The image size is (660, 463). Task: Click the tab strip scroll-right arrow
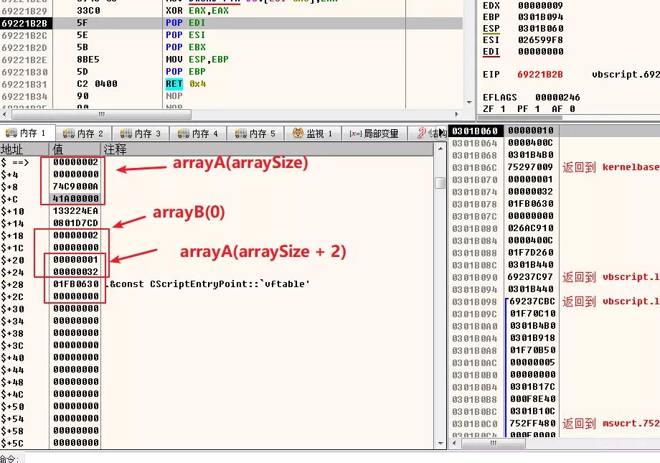point(441,133)
